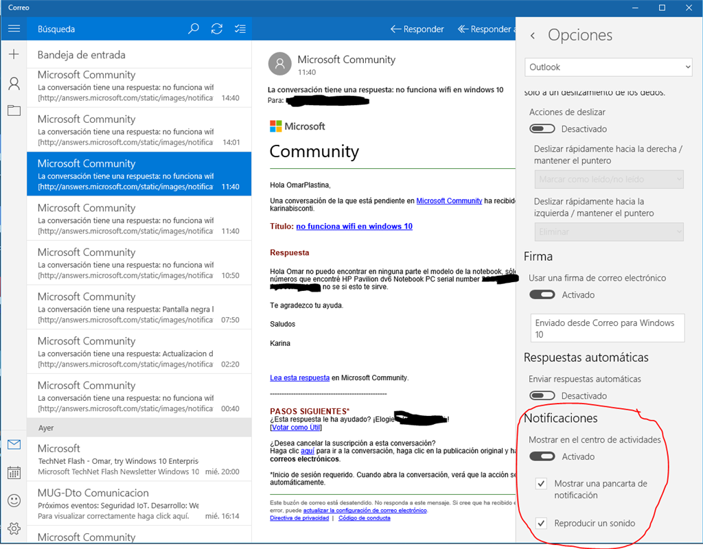
Task: Toggle Acciones de deslizar switch
Action: pos(542,129)
